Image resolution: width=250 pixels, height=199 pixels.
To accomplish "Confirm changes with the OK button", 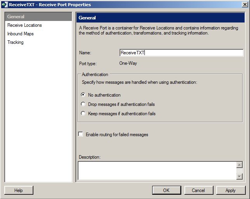I will pyautogui.click(x=167, y=190).
